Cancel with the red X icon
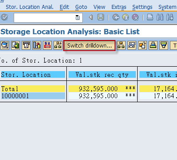Viewport: 177px width, 160px height. point(135,17)
